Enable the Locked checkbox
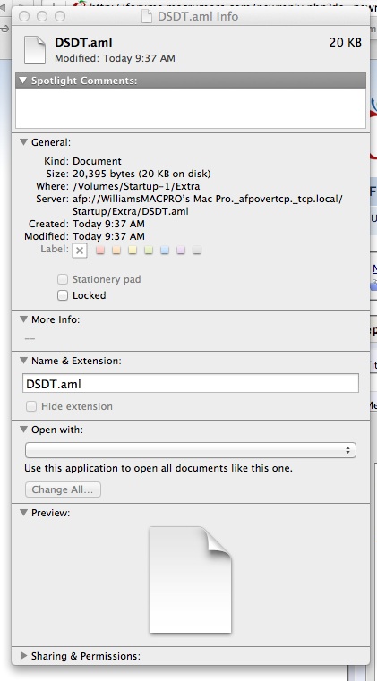The image size is (377, 681). [x=63, y=295]
